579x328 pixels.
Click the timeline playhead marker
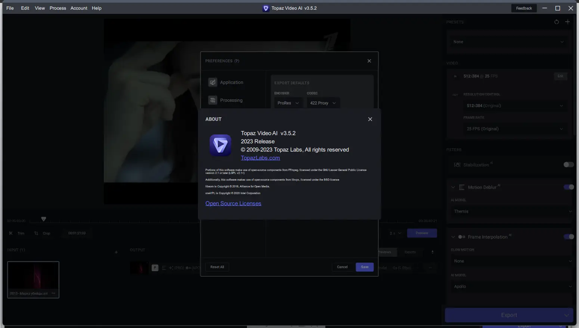44,219
